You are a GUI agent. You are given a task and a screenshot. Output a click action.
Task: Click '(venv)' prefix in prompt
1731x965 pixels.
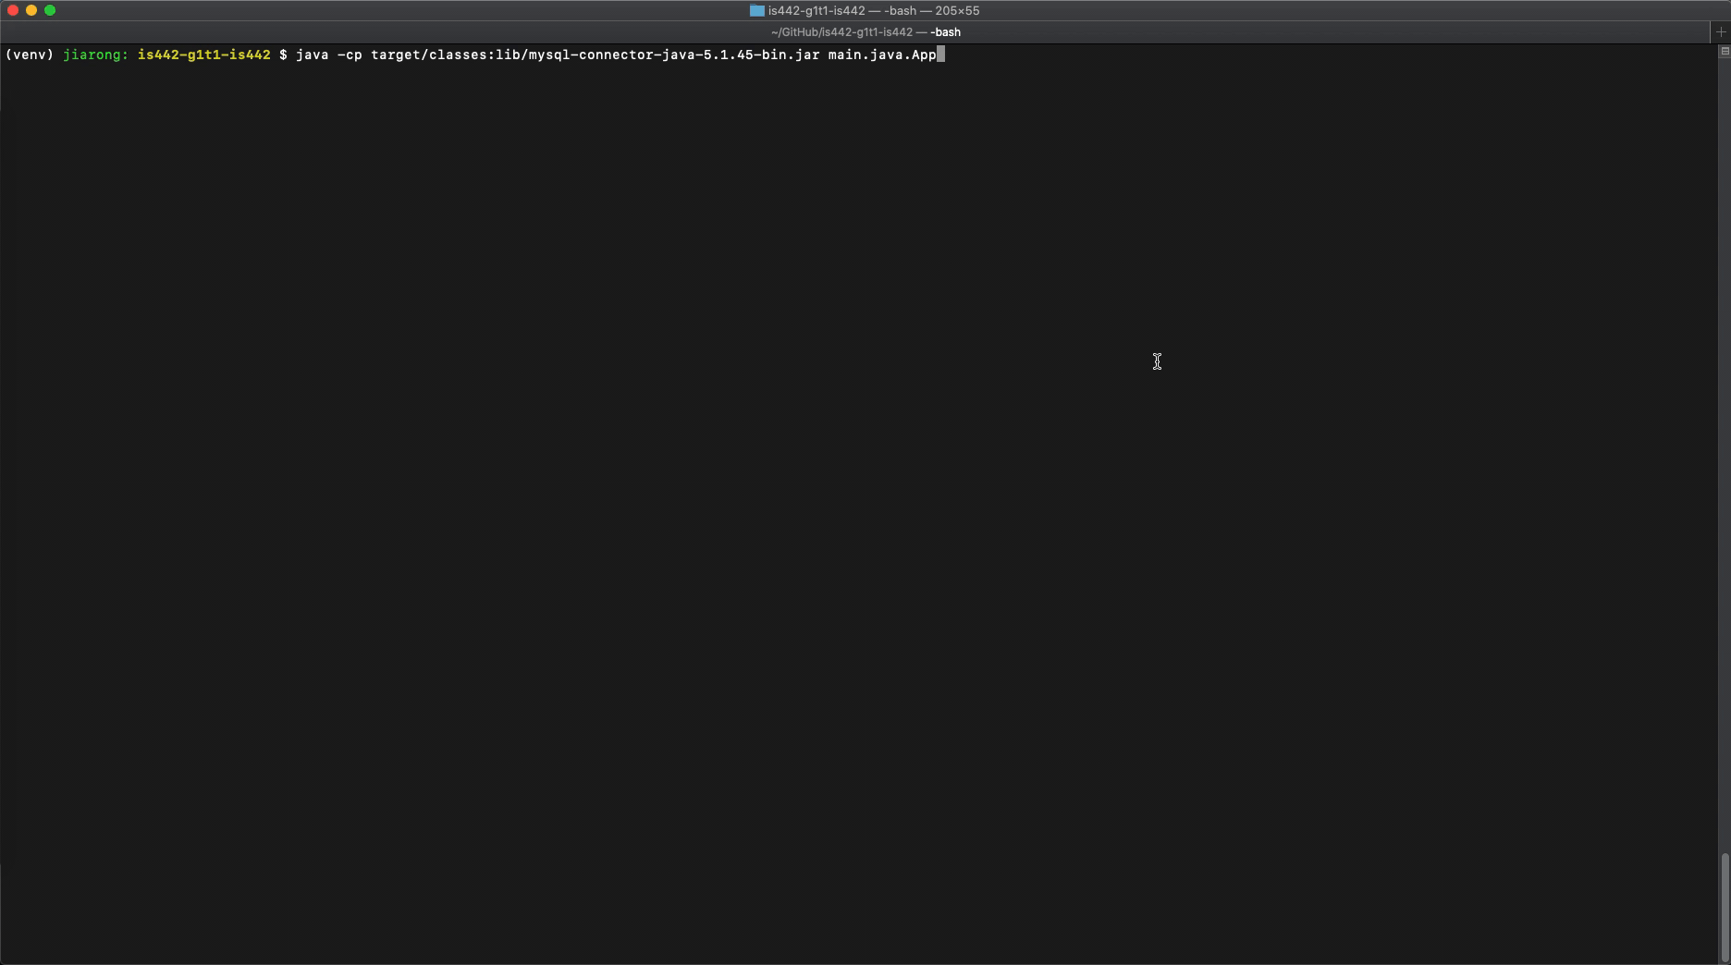[29, 55]
